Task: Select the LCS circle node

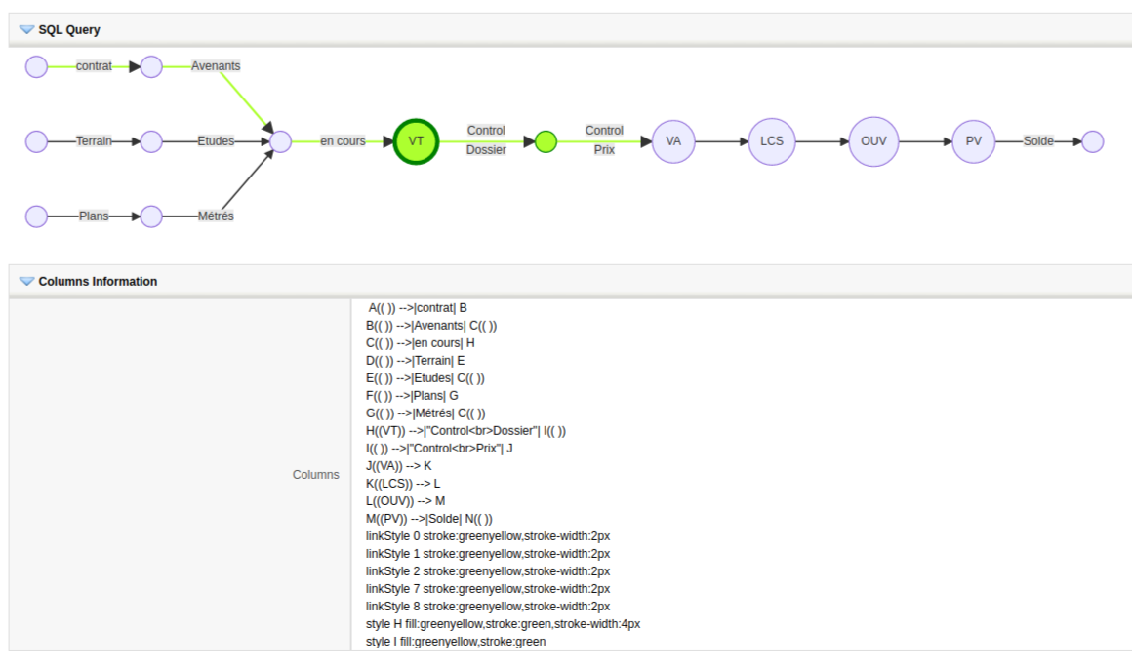Action: pyautogui.click(x=772, y=141)
